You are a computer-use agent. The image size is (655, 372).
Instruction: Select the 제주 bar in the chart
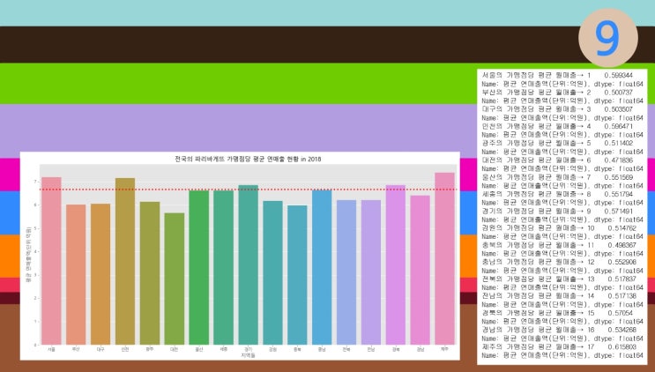[445, 259]
